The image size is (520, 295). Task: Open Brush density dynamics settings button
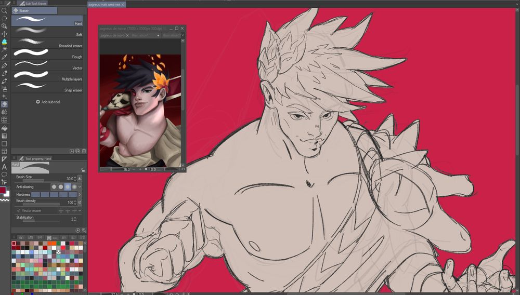(x=80, y=203)
